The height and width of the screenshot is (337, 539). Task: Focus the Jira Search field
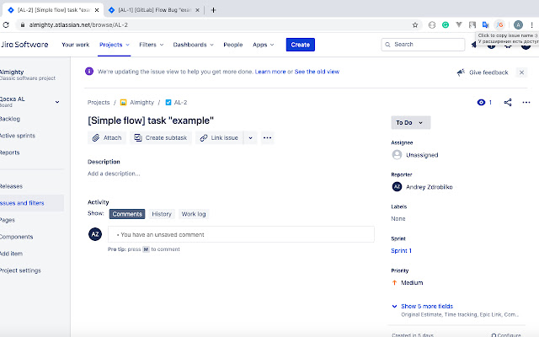pos(423,45)
